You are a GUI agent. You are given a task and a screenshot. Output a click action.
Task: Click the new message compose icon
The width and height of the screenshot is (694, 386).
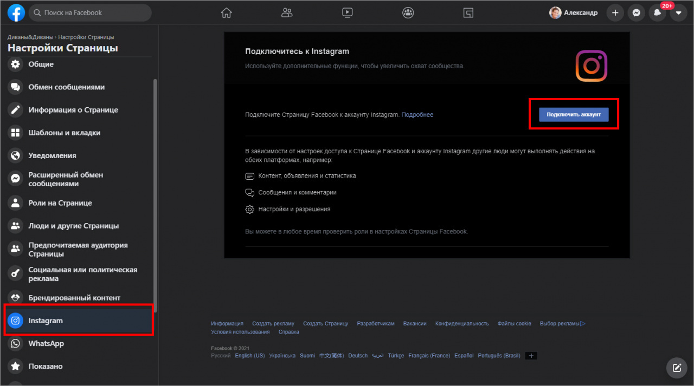pos(677,368)
